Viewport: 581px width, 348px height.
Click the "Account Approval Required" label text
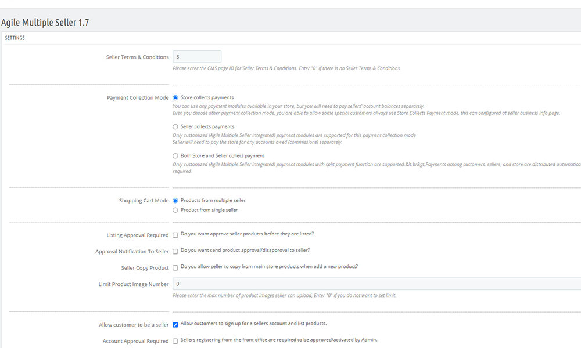coord(135,341)
